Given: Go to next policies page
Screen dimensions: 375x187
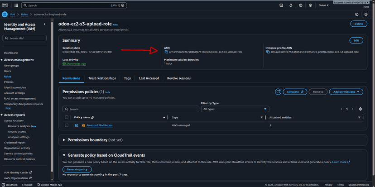Looking at the screenshot, I should pyautogui.click(x=352, y=109).
